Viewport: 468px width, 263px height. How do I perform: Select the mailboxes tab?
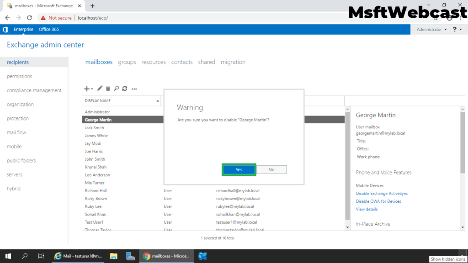coord(99,62)
